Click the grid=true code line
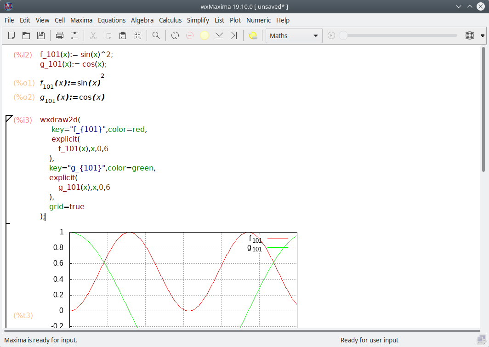Viewport: 489px width, 347px height. click(x=67, y=207)
